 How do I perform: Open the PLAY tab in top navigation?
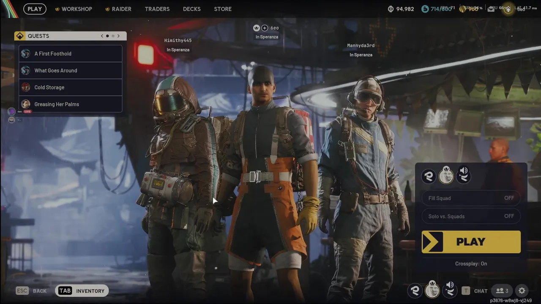(35, 9)
